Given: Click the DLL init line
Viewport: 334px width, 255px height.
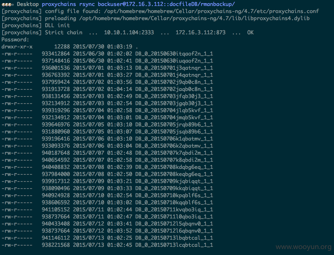Looking at the screenshot, I should [36, 25].
